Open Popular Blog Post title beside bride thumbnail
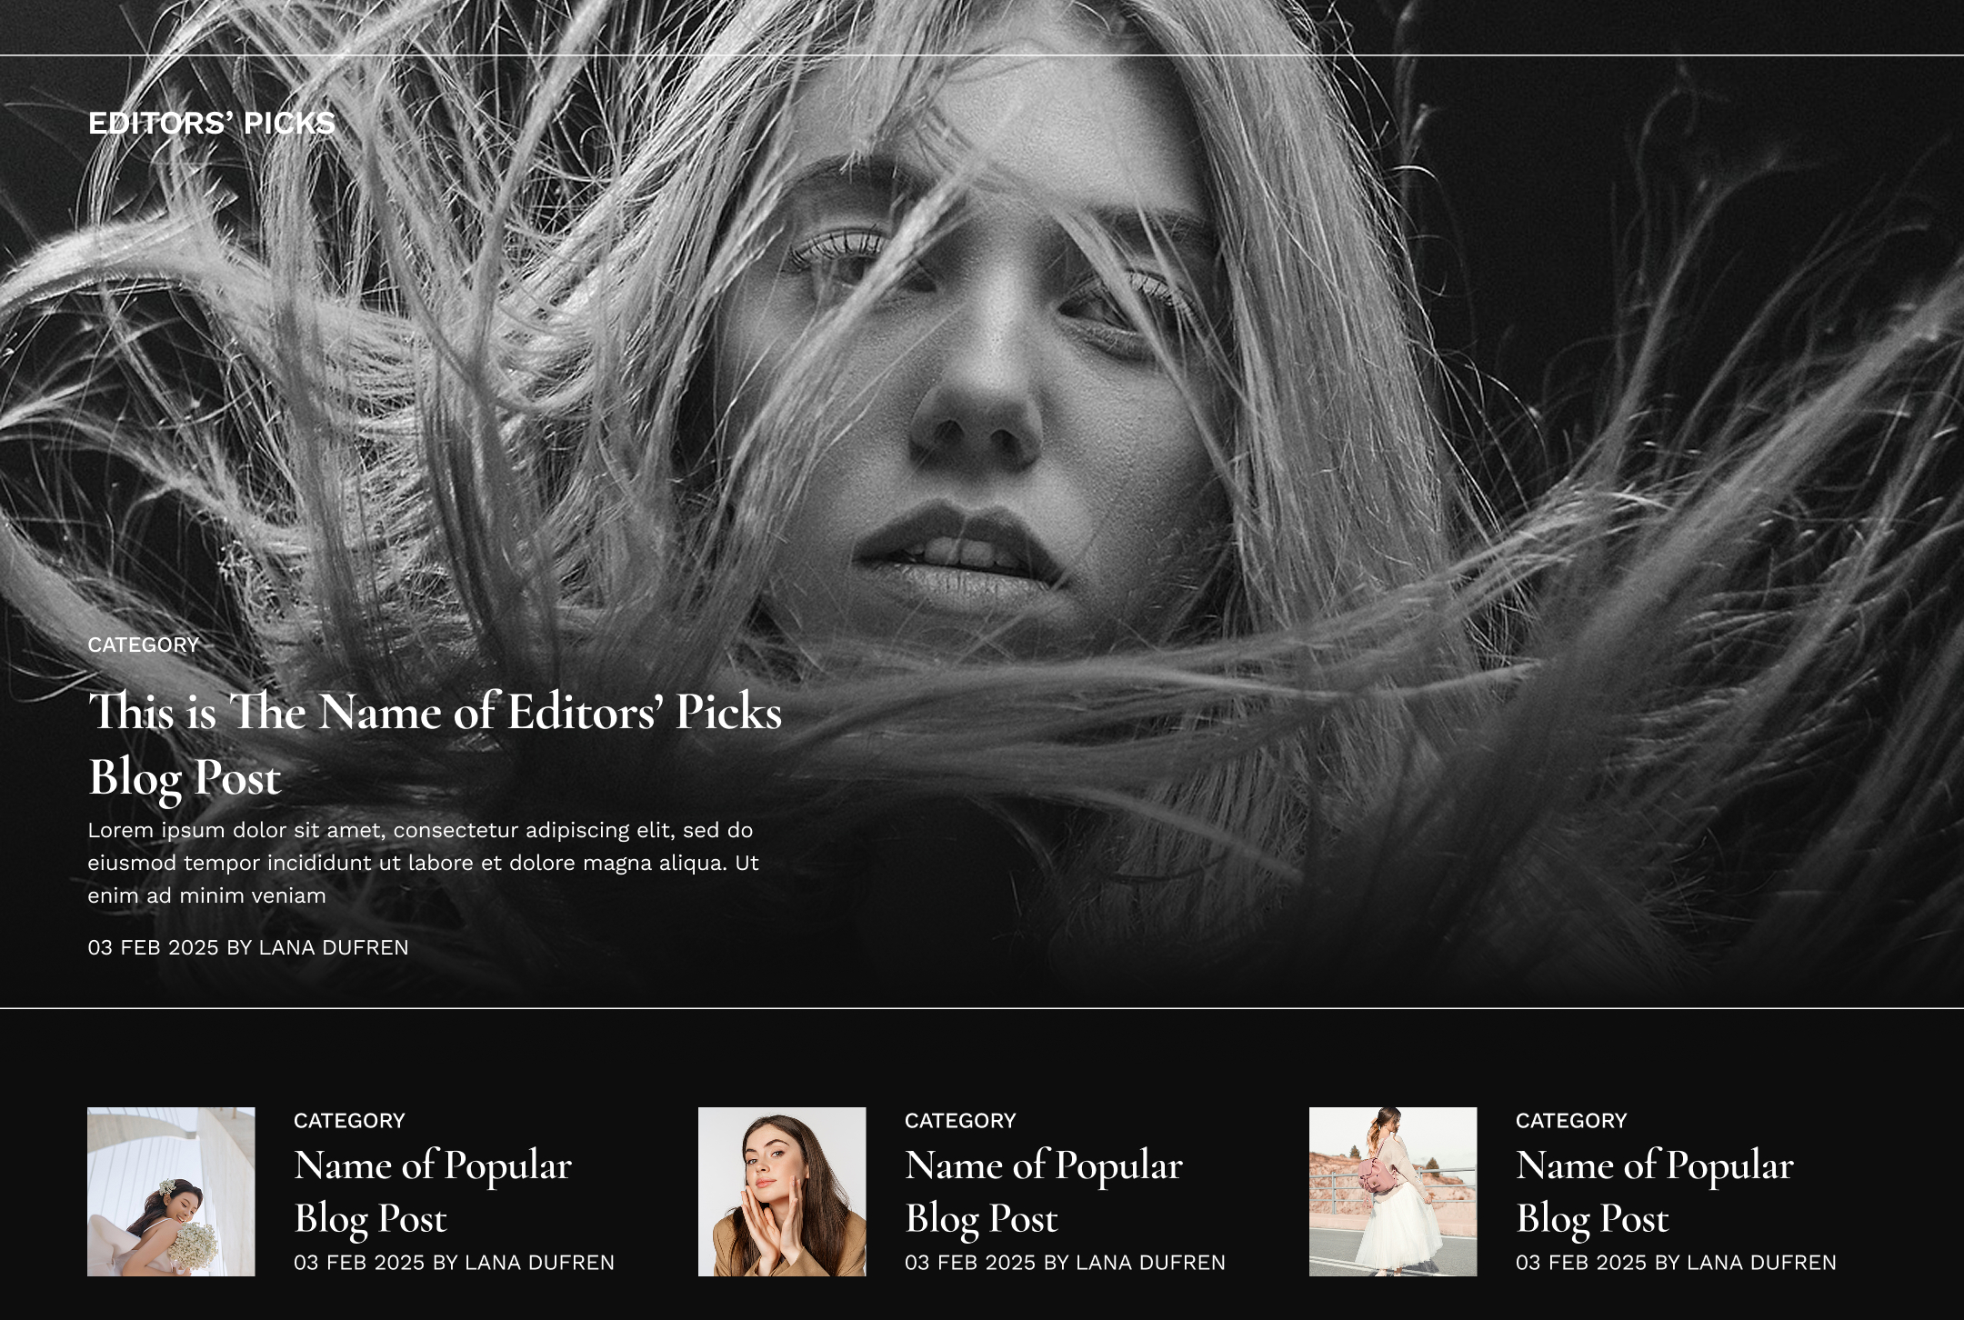Image resolution: width=1964 pixels, height=1320 pixels. [x=432, y=1191]
